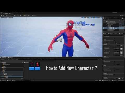Open the Help menu
The width and height of the screenshot is (125, 93).
(x=22, y=12)
